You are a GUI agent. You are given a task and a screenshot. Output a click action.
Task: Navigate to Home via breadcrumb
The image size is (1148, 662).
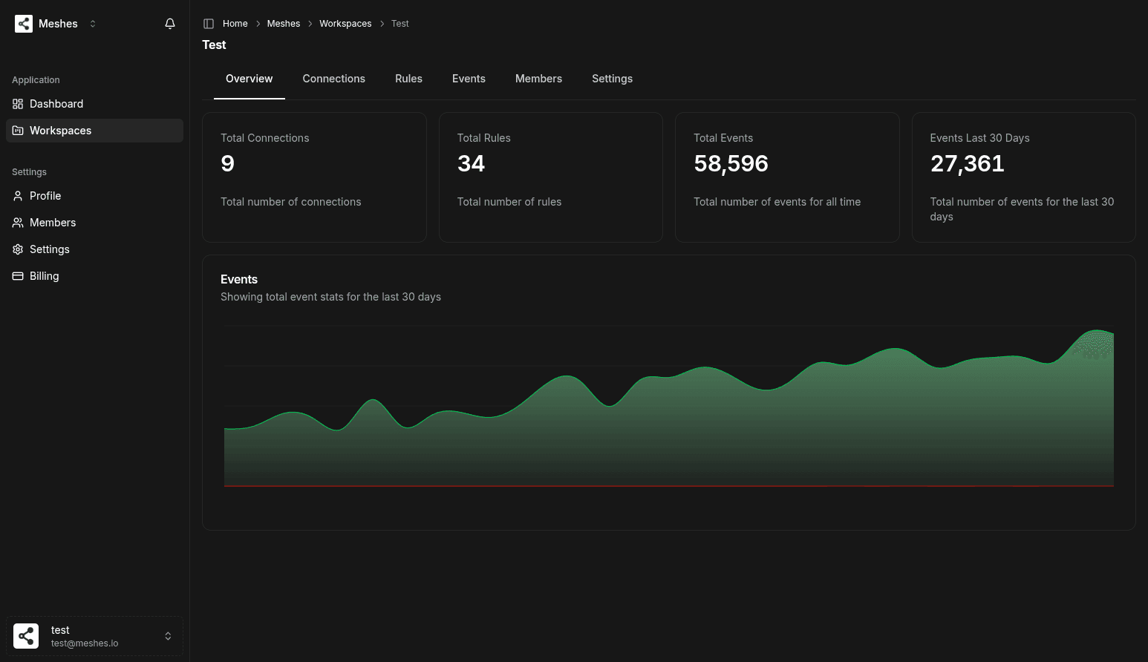[x=235, y=23]
